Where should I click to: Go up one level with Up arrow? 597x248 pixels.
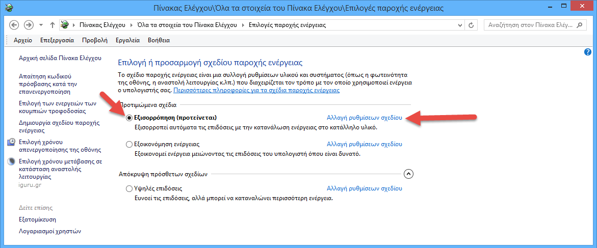click(x=52, y=25)
